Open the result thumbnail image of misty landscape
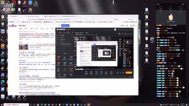Image resolution: width=189 pixels, height=106 pixels. pos(24,47)
